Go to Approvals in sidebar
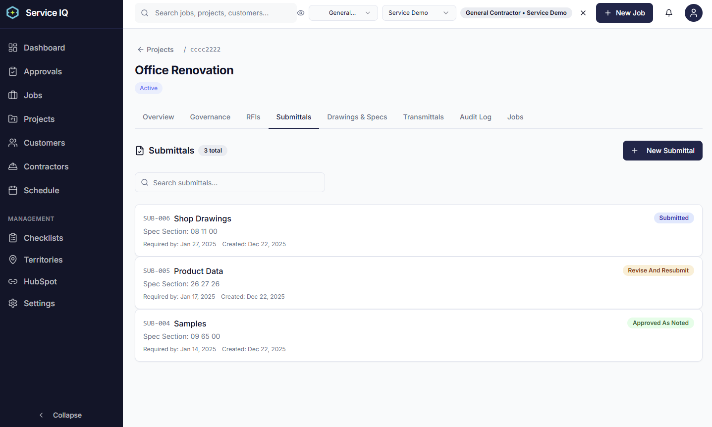Image resolution: width=712 pixels, height=427 pixels. click(x=61, y=71)
